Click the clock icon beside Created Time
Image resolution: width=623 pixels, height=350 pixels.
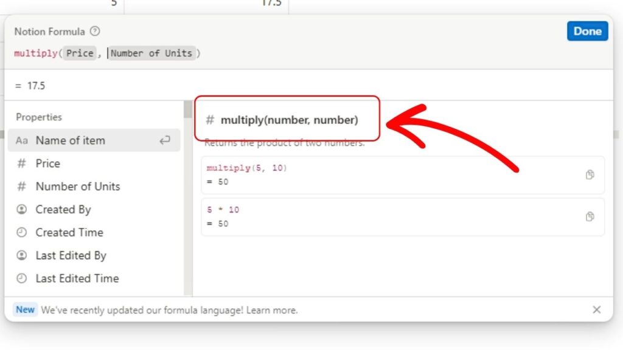(22, 232)
